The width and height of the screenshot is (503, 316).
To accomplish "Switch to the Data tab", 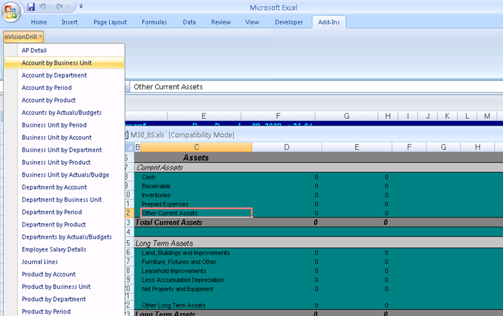I will point(189,22).
